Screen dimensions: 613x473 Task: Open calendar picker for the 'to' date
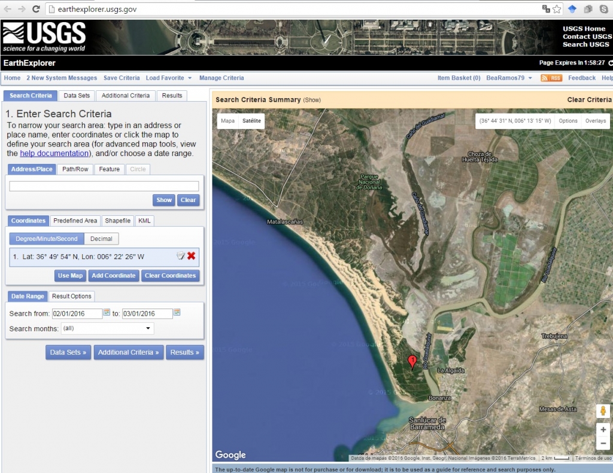point(177,313)
